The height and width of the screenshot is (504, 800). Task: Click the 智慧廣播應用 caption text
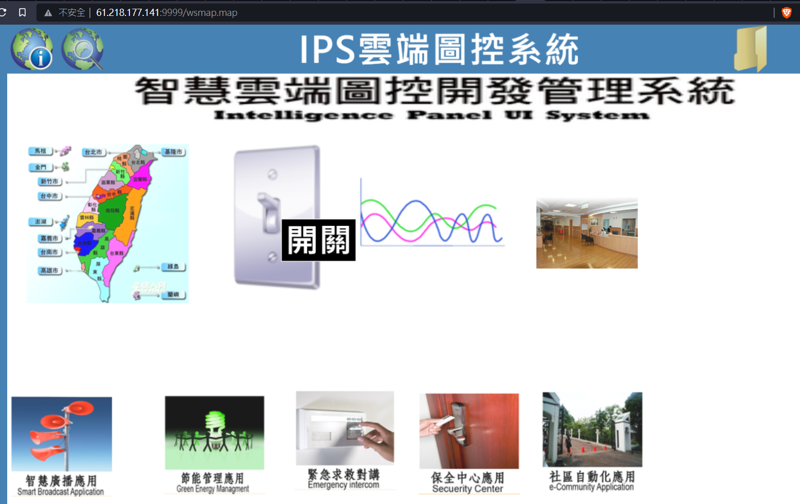click(61, 480)
